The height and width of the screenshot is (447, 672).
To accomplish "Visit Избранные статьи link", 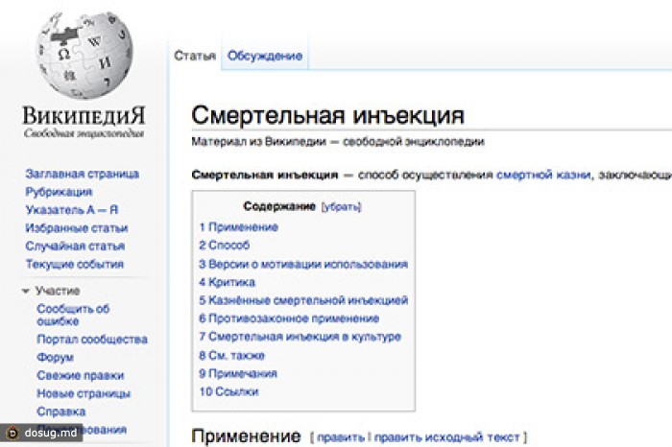I will point(77,227).
